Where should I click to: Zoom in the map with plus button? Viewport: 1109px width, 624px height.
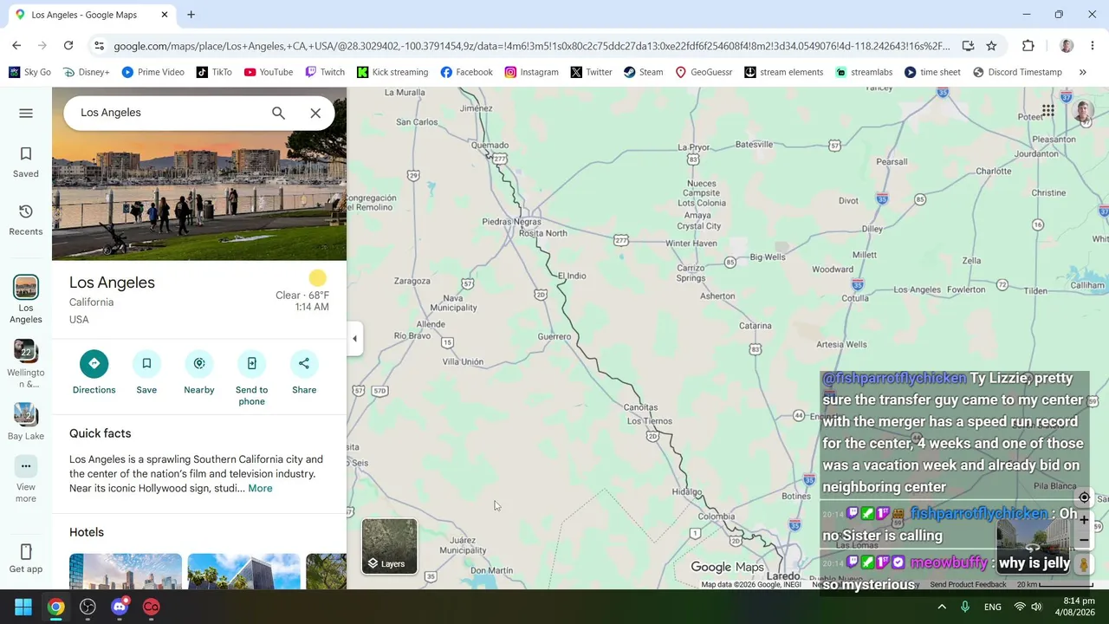(x=1084, y=520)
